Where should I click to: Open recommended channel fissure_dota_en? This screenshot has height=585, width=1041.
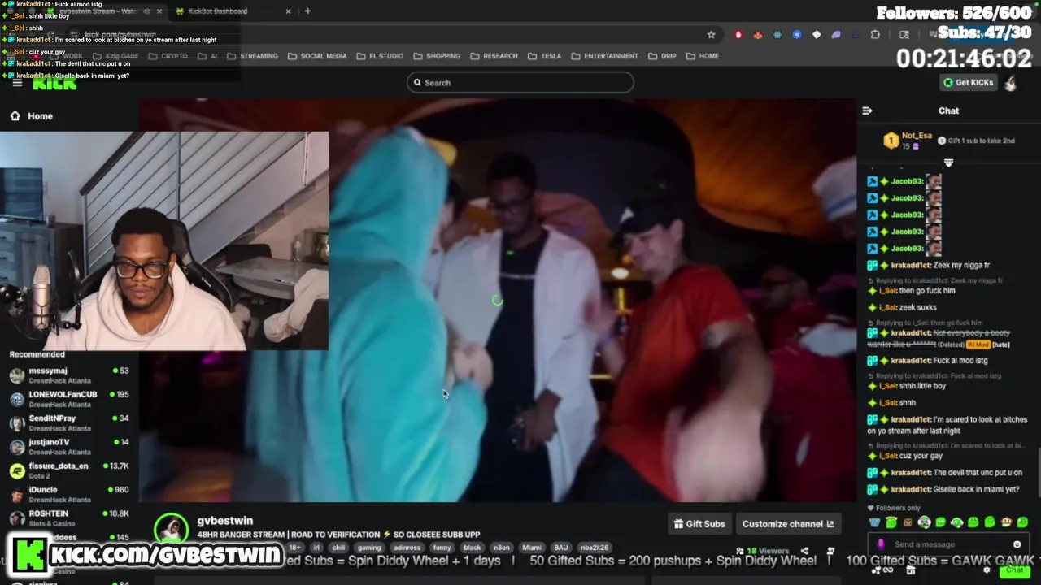69,470
